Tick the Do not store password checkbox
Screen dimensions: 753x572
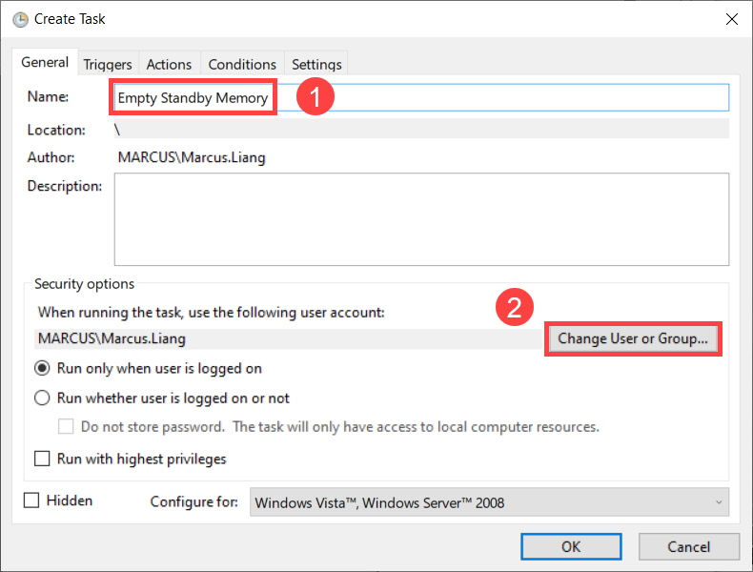66,427
